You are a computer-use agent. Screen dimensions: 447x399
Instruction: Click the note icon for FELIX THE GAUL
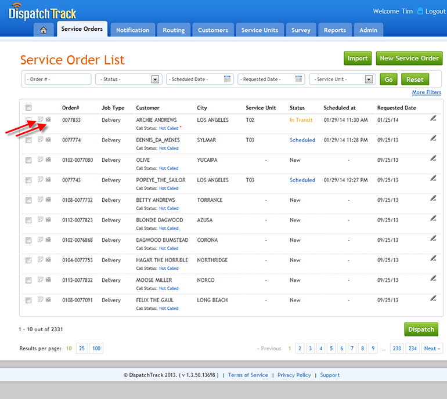[x=41, y=300]
